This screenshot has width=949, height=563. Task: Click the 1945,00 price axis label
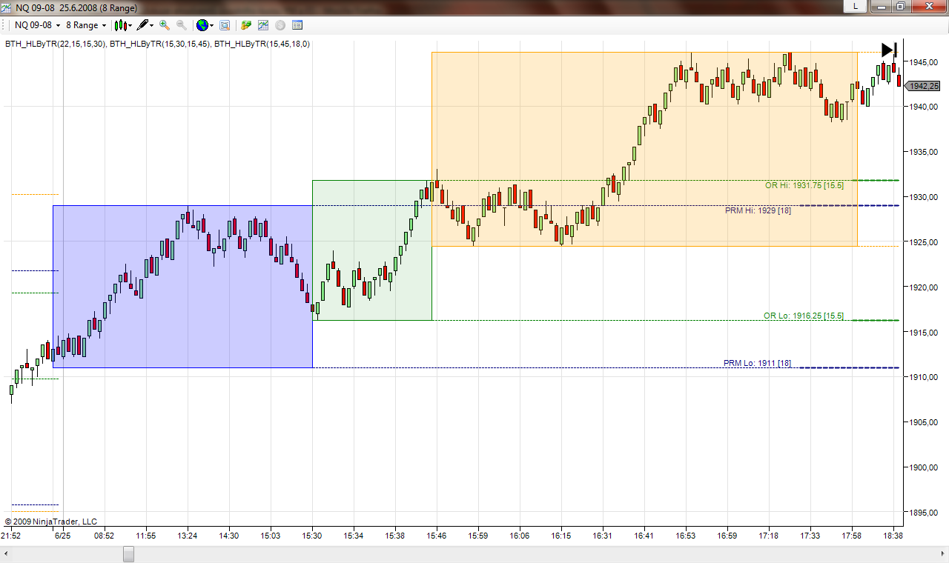924,61
